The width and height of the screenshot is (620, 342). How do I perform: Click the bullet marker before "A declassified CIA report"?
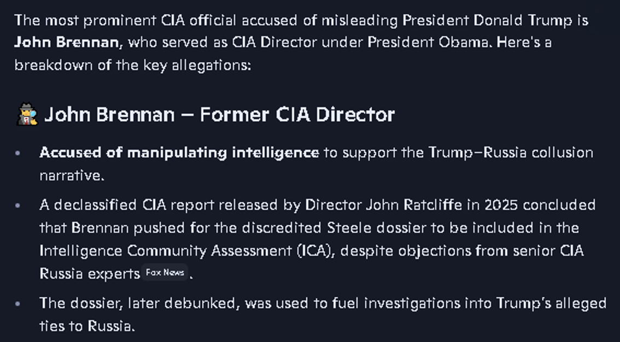coord(18,205)
